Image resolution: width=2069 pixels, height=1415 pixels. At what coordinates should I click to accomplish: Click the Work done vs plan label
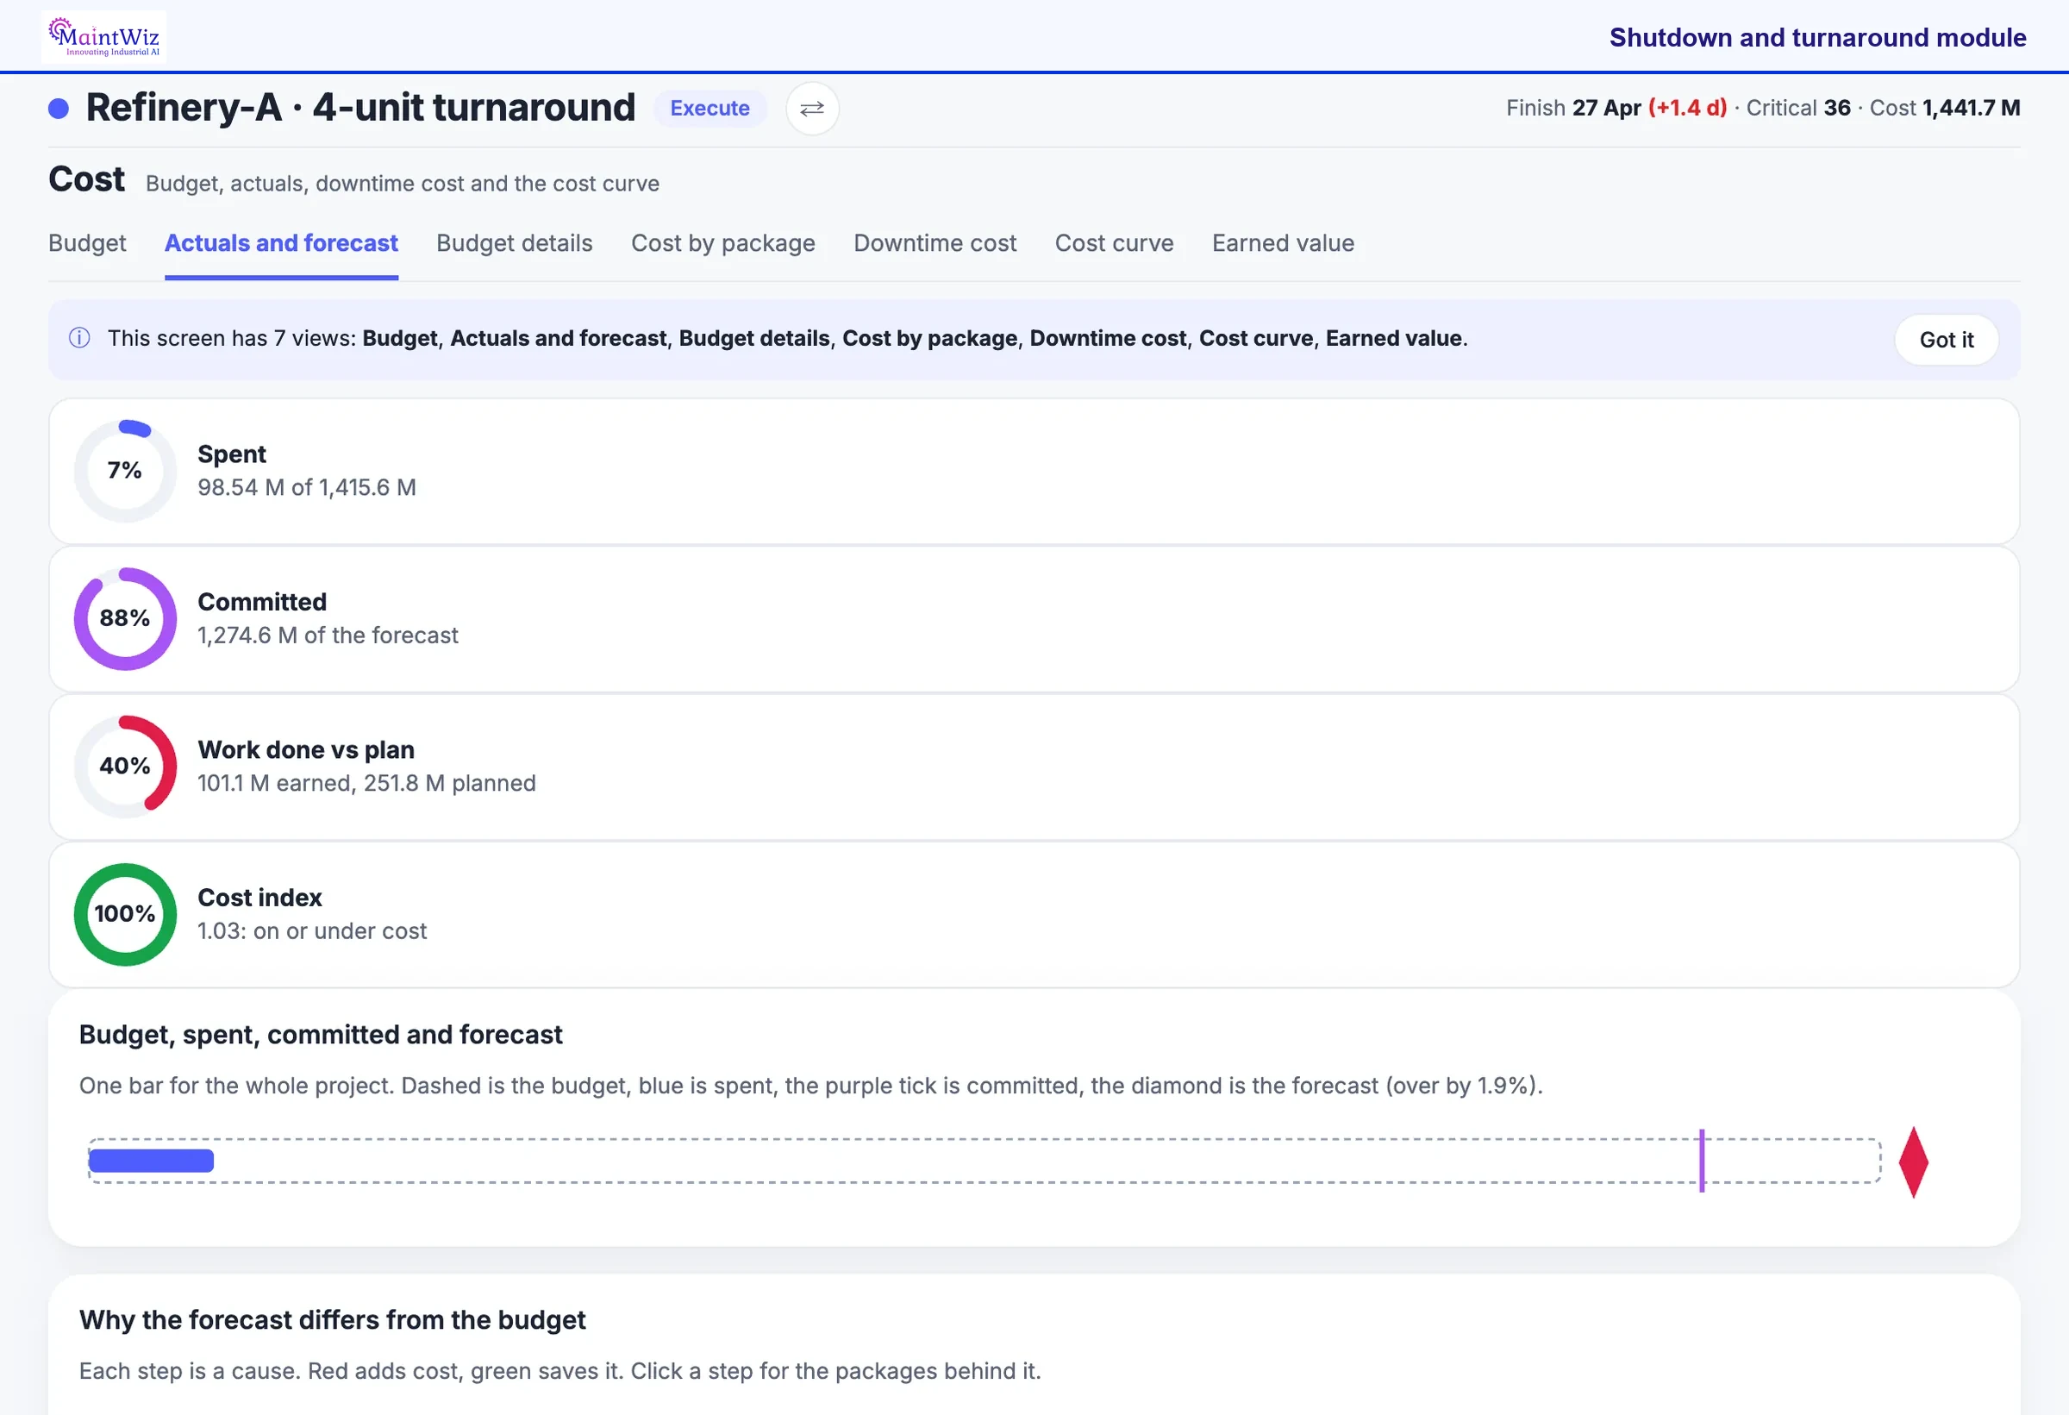pyautogui.click(x=306, y=750)
